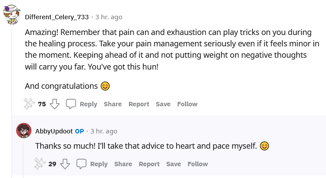Upvote Different_Celery_733's comment
Viewport: 326px width, 178px height.
[x=29, y=104]
